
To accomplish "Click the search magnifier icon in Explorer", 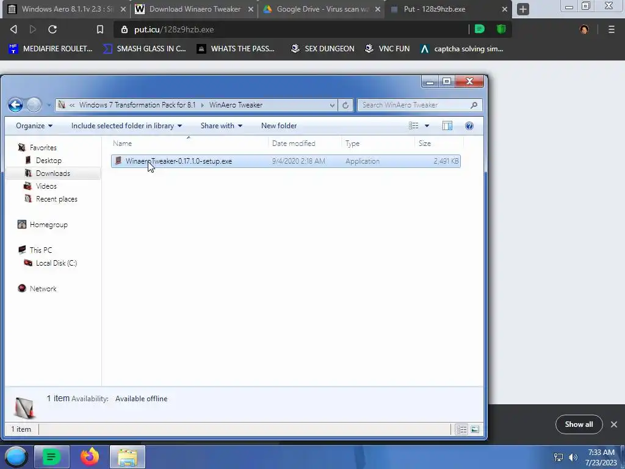I will tap(474, 105).
